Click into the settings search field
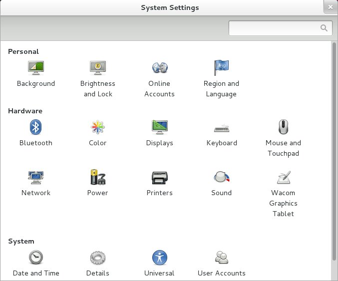The height and width of the screenshot is (281, 338). pos(281,28)
